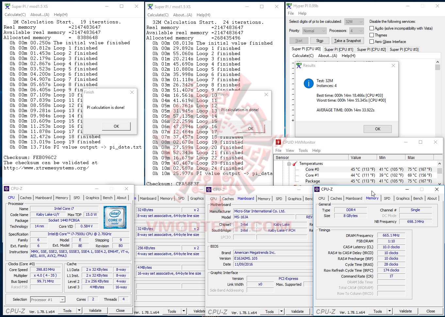Click the Tools button in the CPU-Z Mainboard window
Image resolution: width=445 pixels, height=317 pixels.
point(270,312)
